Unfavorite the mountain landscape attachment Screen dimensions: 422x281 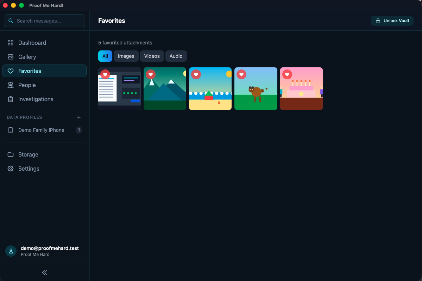pos(151,74)
